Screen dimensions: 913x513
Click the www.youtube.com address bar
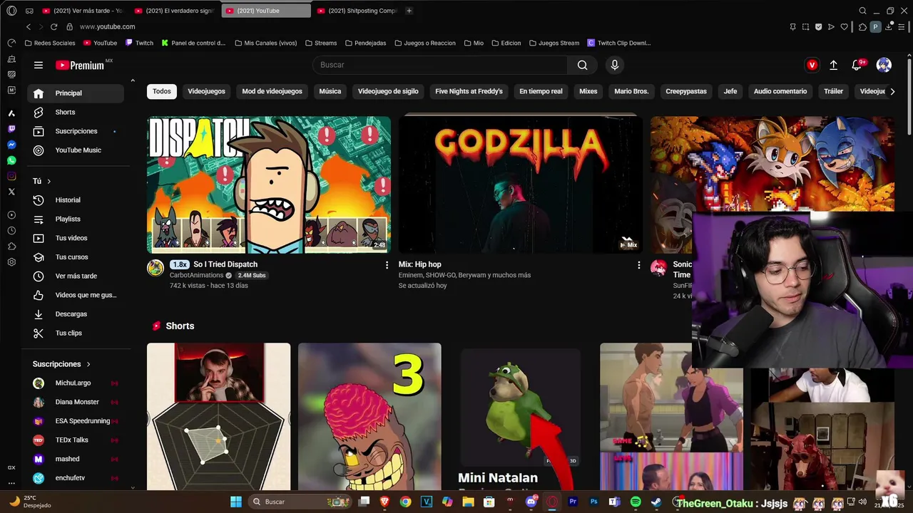pyautogui.click(x=107, y=26)
